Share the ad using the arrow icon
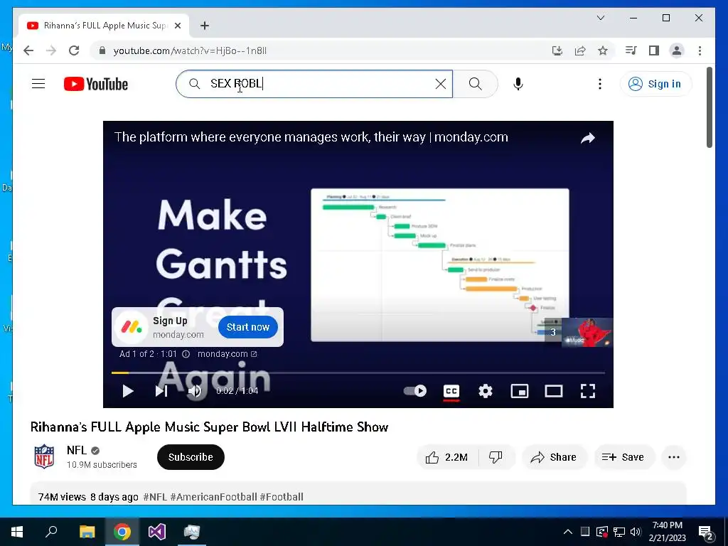Screen dimensions: 728x546 click(x=588, y=138)
